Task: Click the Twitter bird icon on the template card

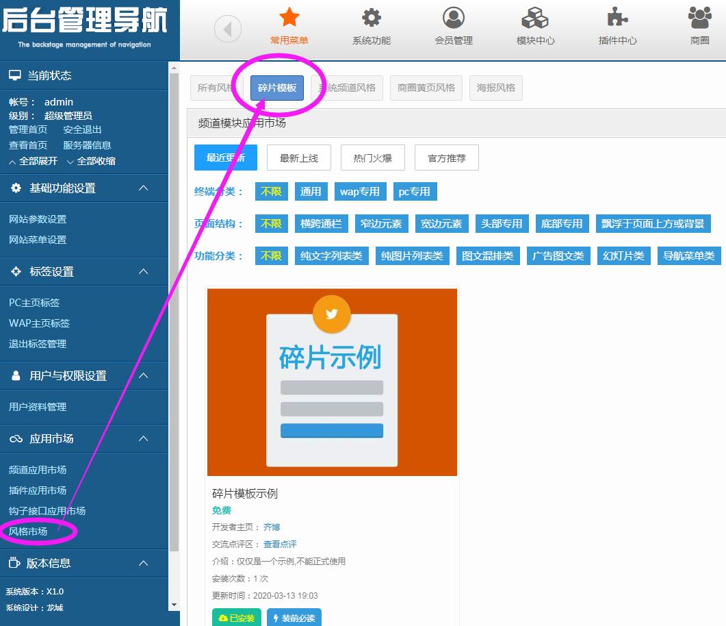Action: pyautogui.click(x=332, y=314)
